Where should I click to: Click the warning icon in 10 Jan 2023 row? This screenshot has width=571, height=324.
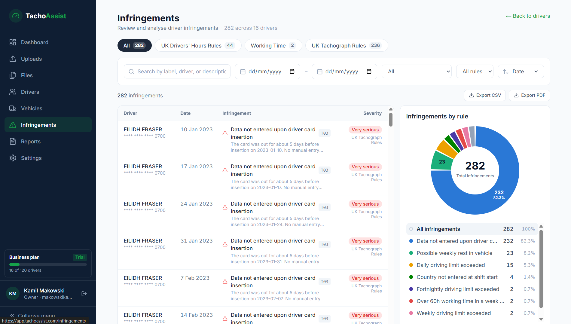225,133
